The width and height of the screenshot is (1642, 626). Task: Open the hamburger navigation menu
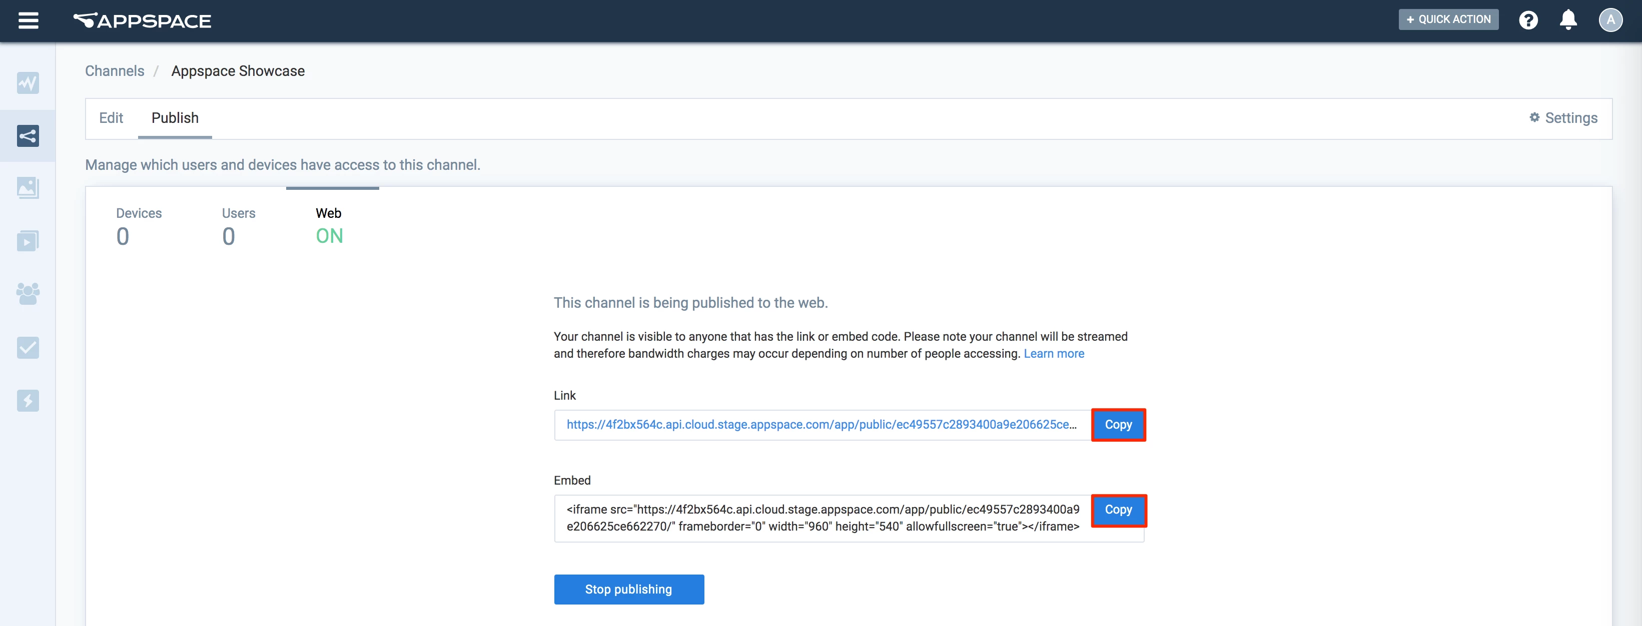[x=28, y=20]
